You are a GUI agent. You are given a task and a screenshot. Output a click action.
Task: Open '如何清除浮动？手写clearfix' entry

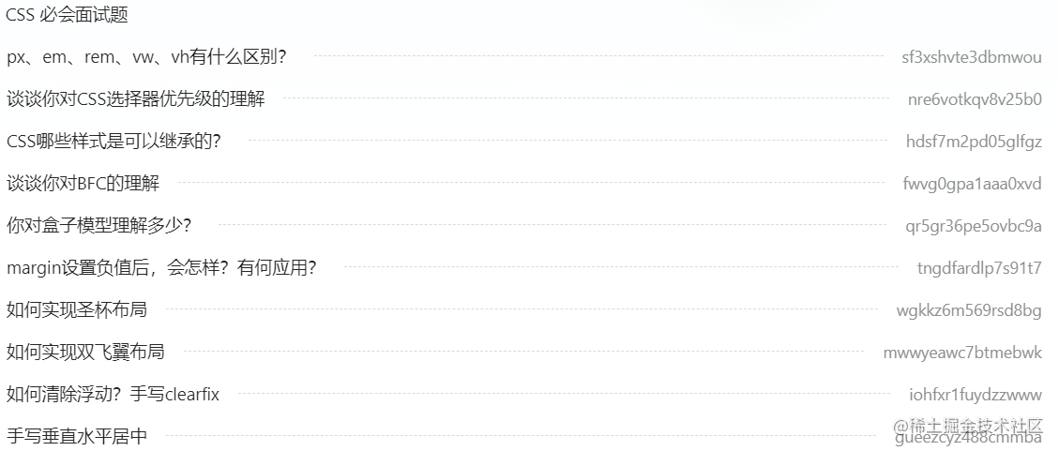click(113, 394)
